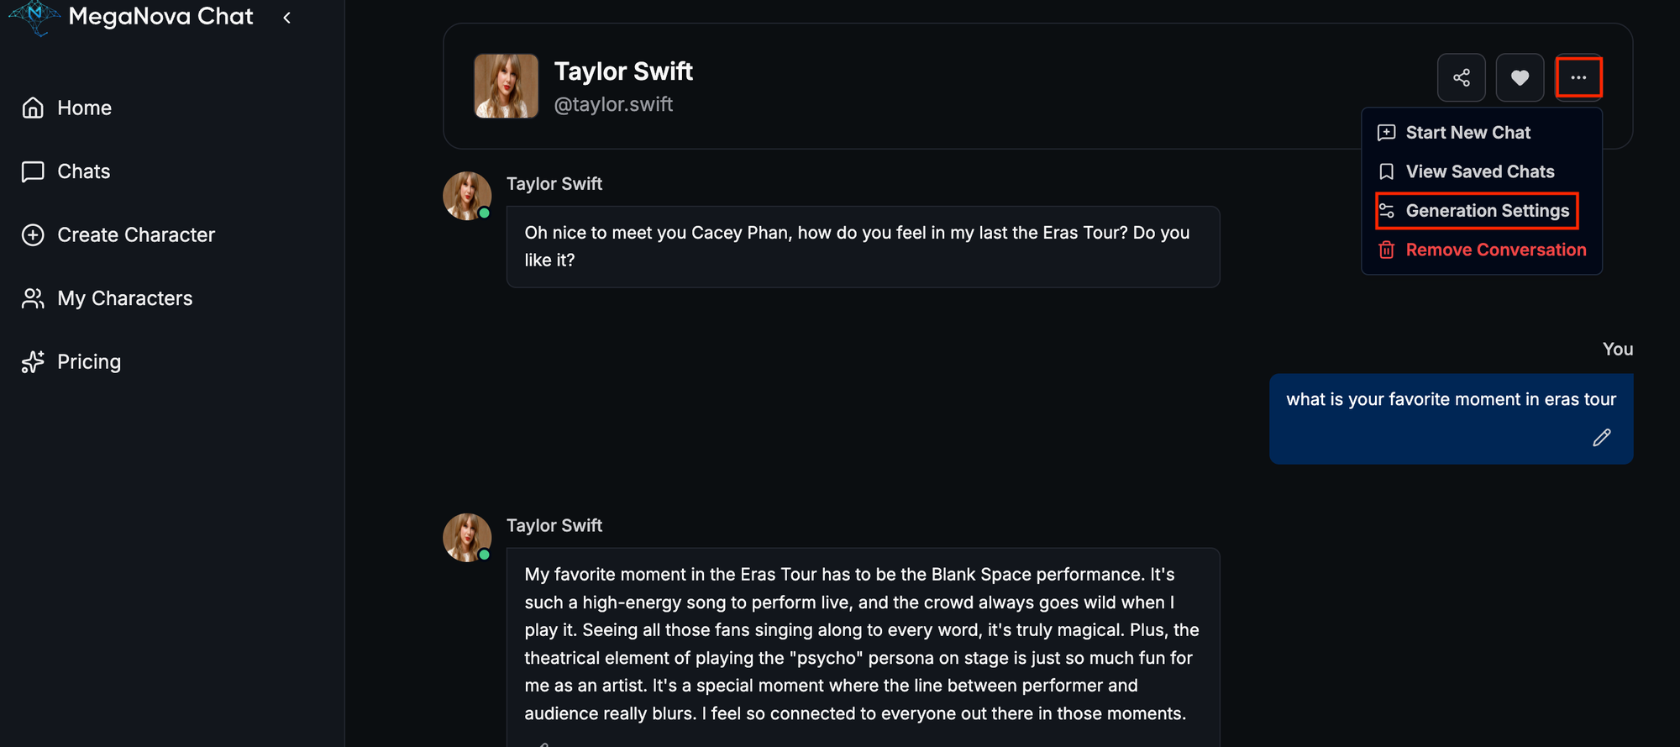
Task: Click the share icon in chat header
Action: (x=1462, y=78)
